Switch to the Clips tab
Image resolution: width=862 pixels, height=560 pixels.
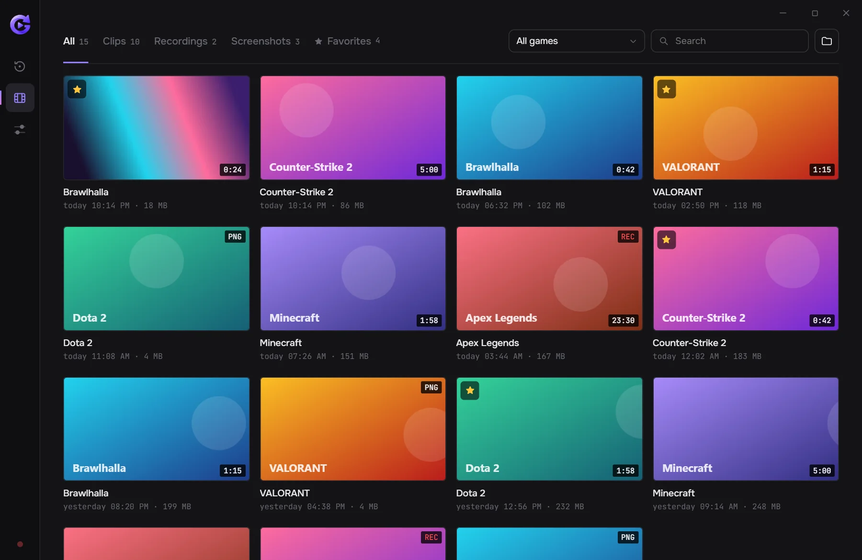[x=121, y=41]
